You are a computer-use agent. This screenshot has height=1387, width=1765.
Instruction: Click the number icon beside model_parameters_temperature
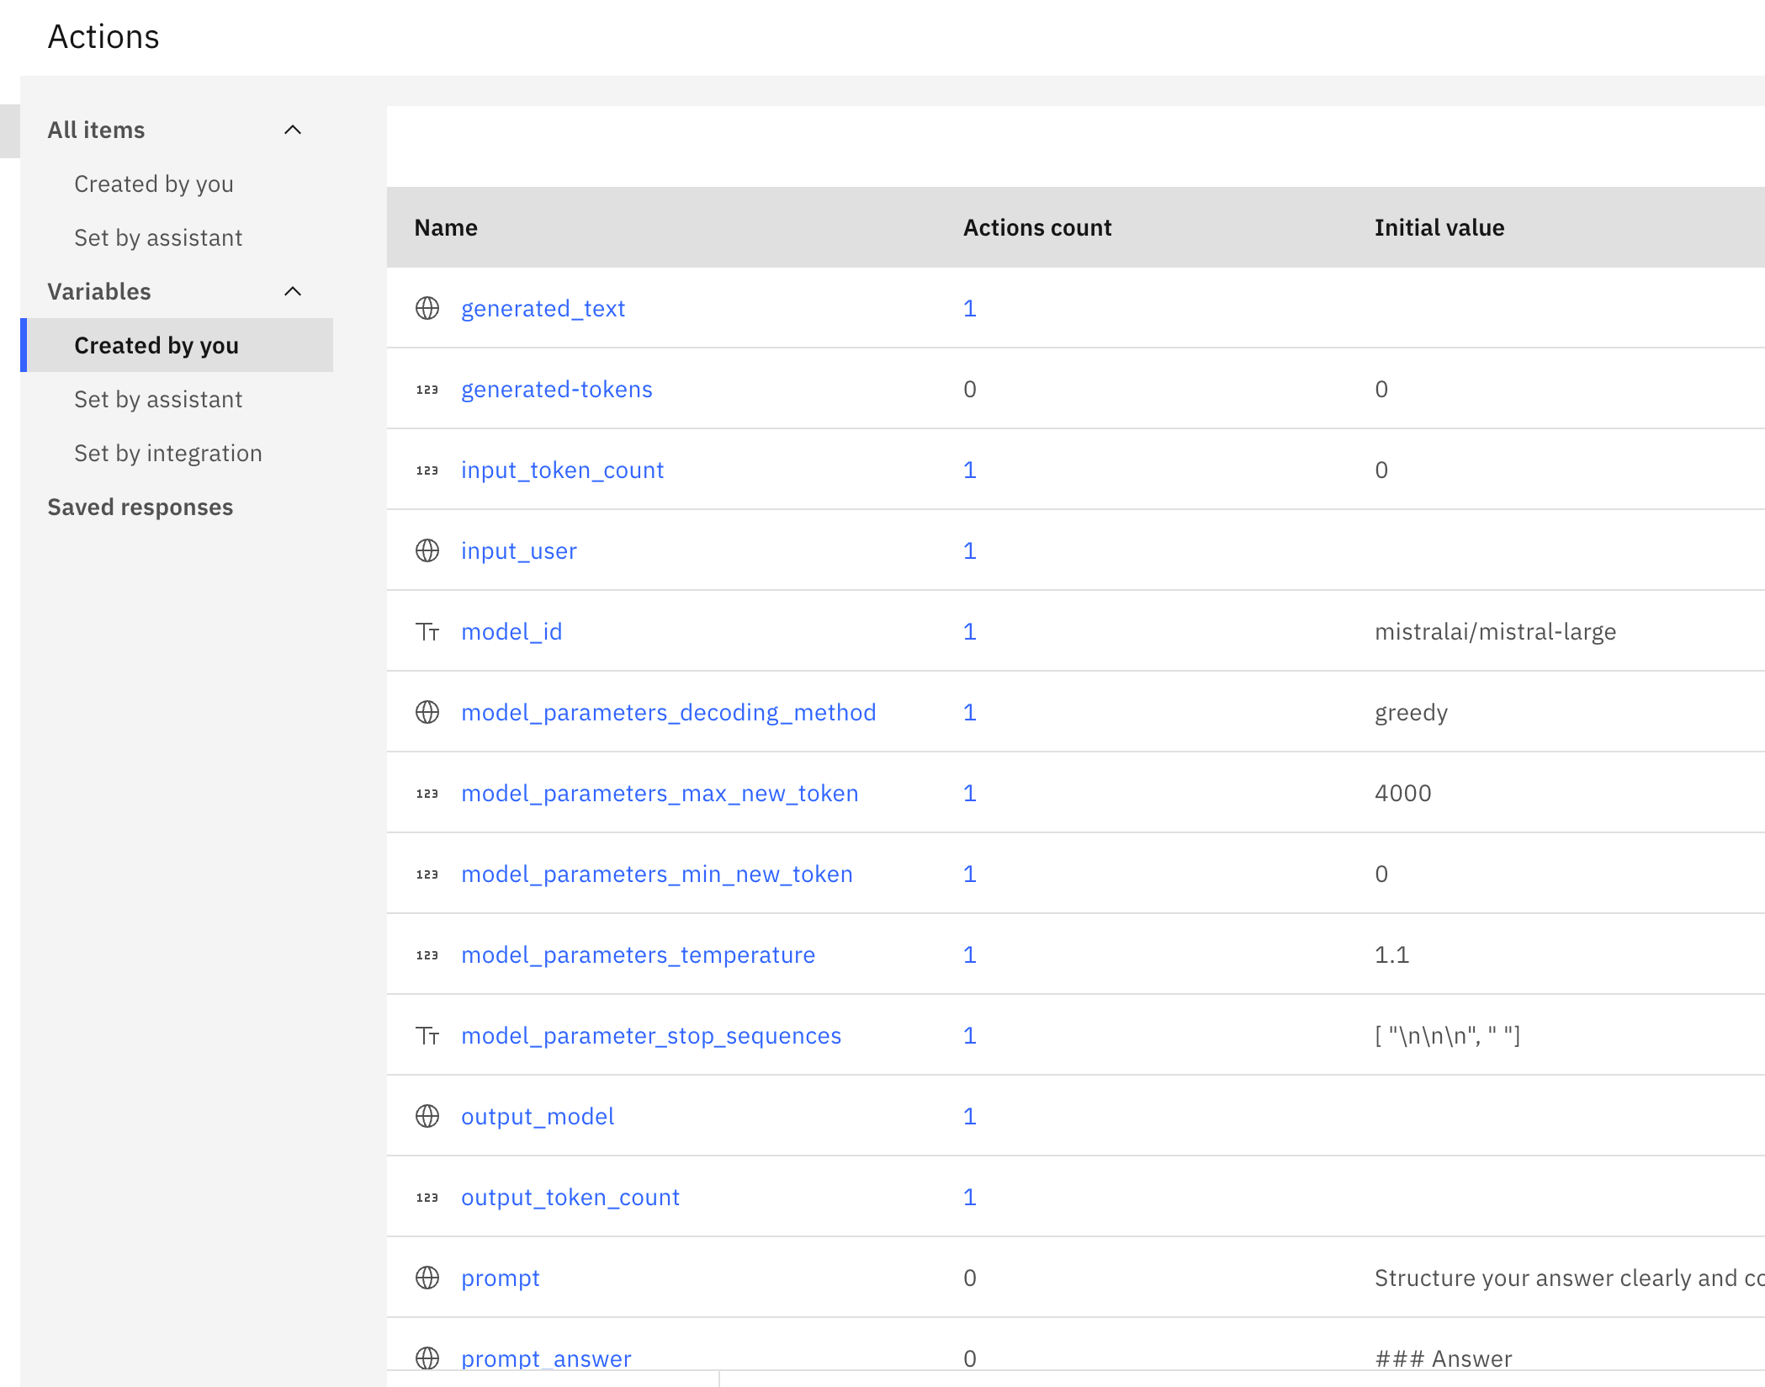[427, 955]
